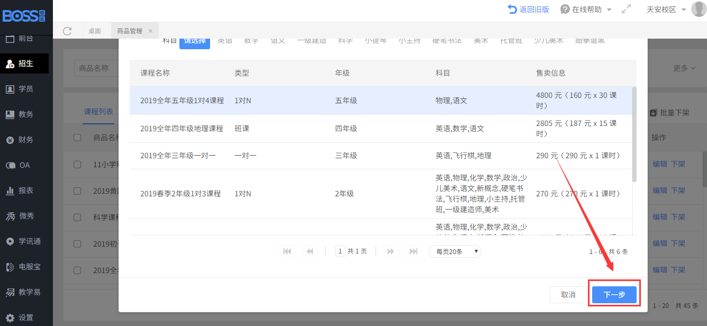Open the 报表 sidebar module

[x=25, y=191]
